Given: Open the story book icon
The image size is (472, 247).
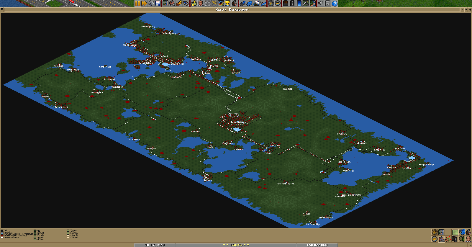Looking at the screenshot, I should click(207, 4).
